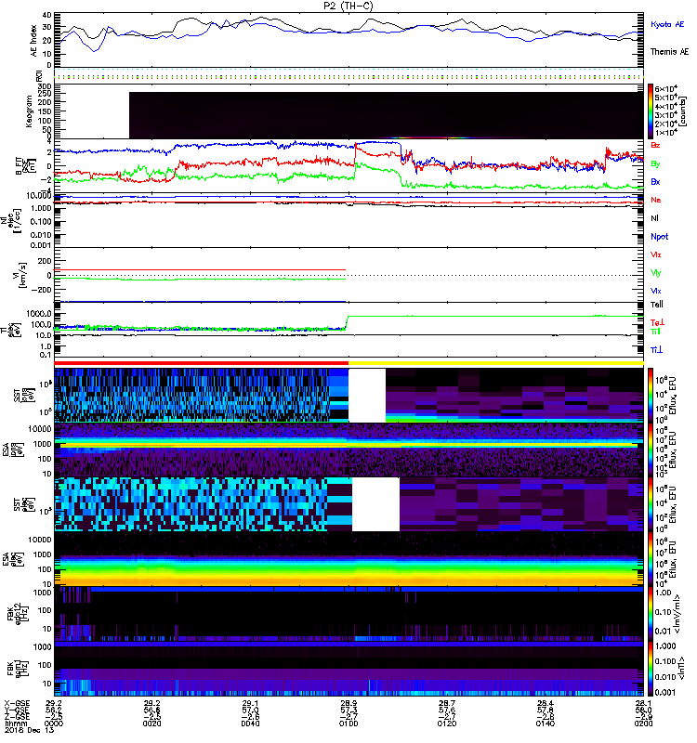Click the SST ions Eflux color bar
697x743 pixels.
coord(651,396)
